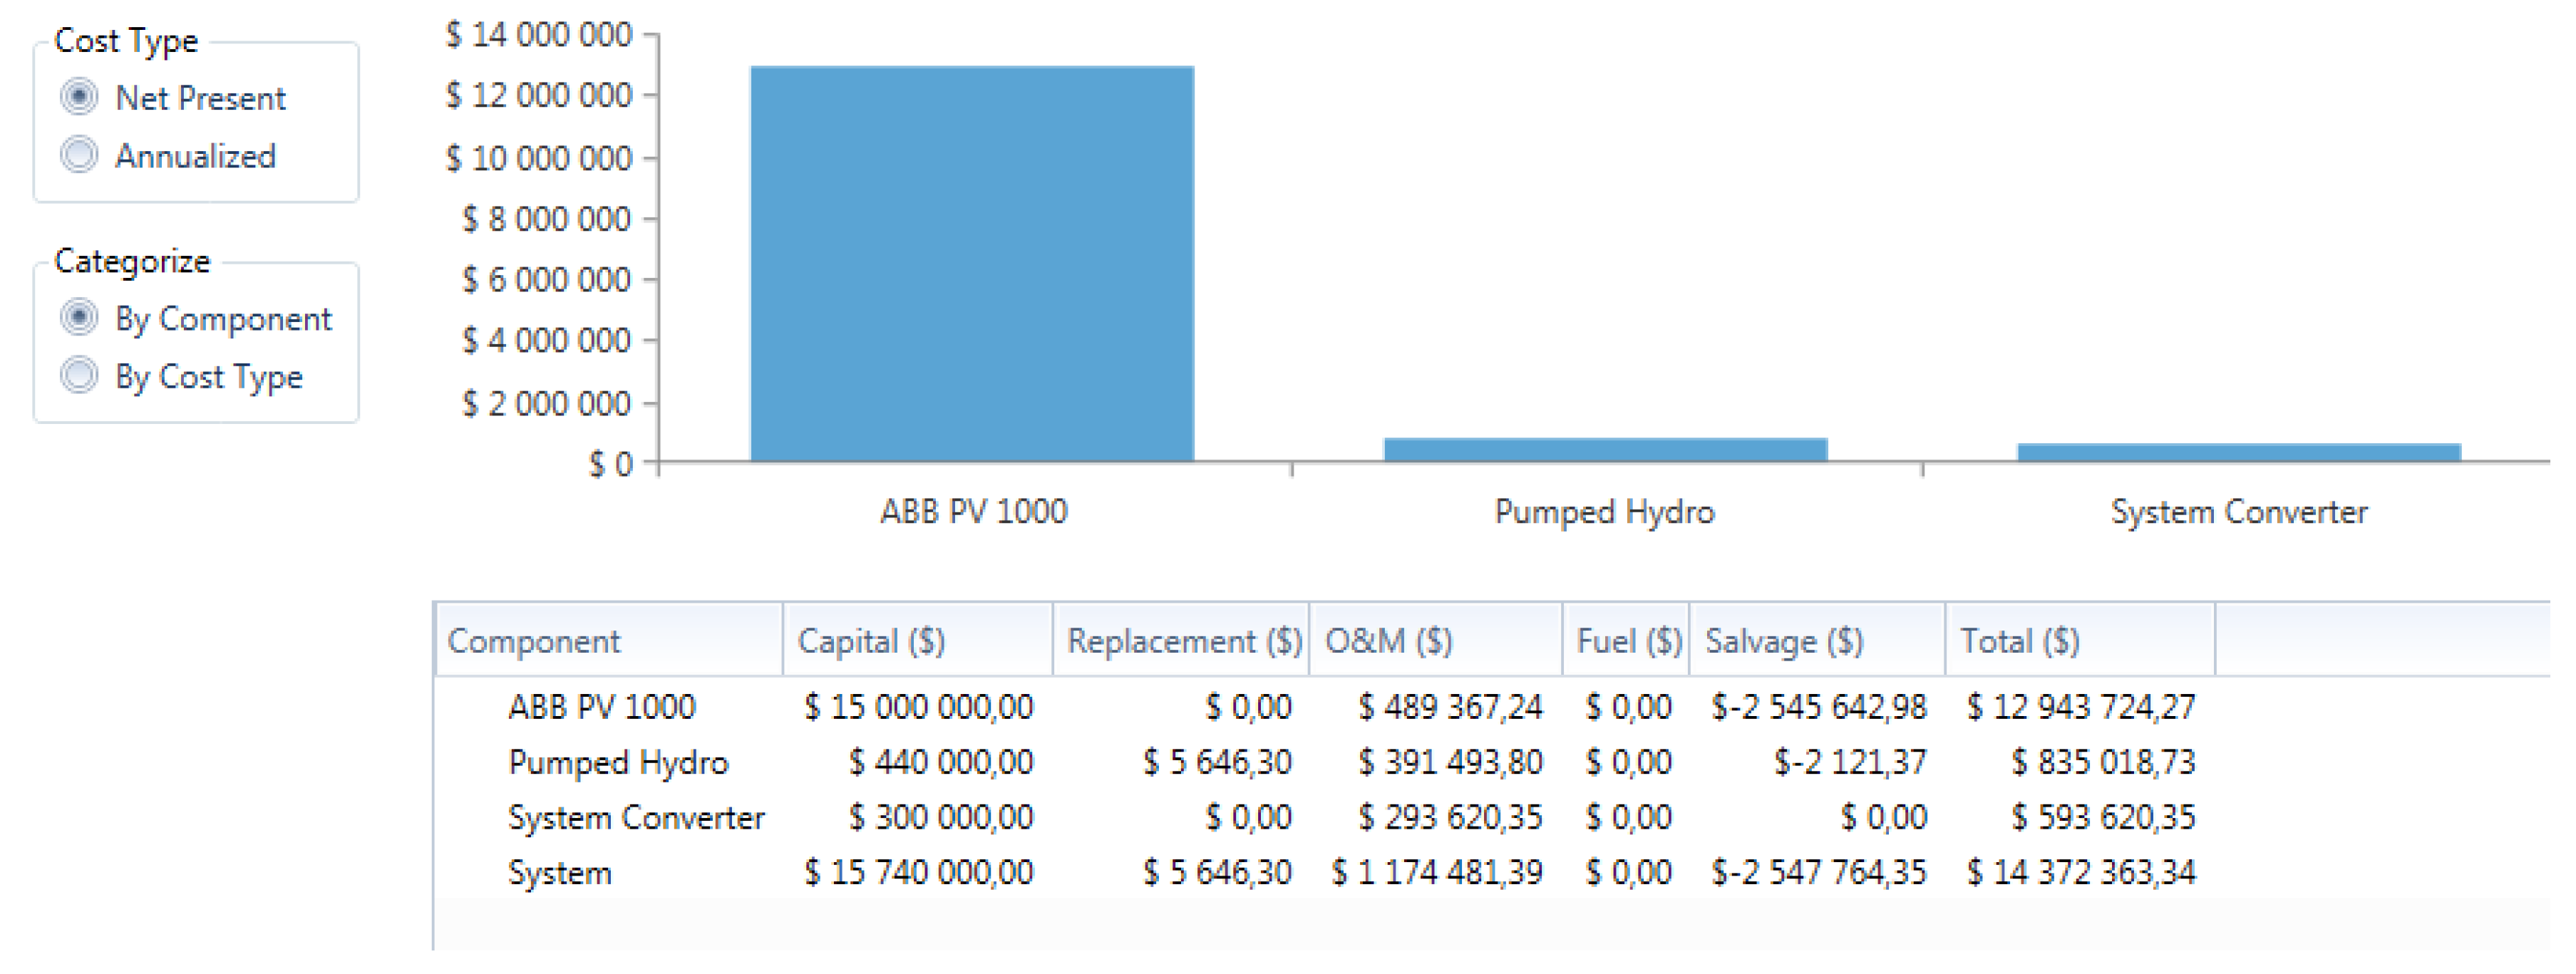Click the System total cost cell $14 372 363,34

pyautogui.click(x=2080, y=873)
